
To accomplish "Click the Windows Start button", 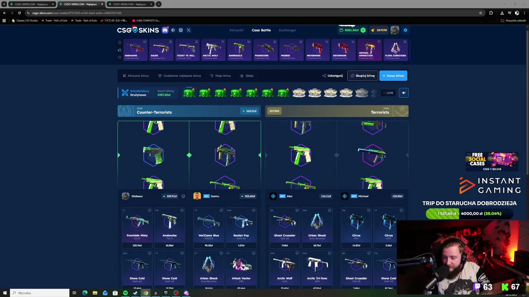I will pos(5,293).
